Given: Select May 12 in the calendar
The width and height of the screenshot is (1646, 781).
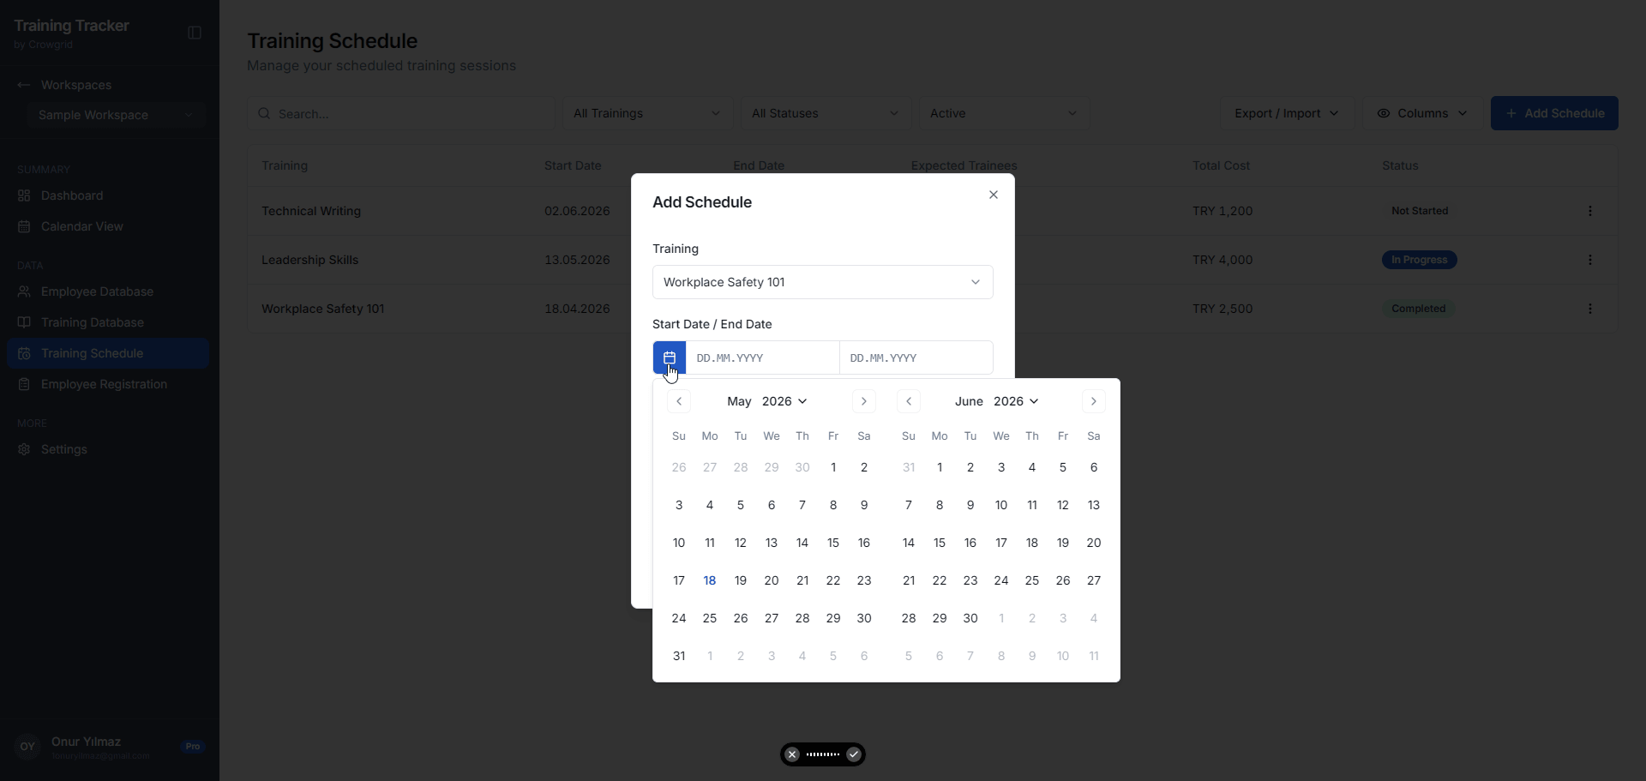Looking at the screenshot, I should coord(741,543).
